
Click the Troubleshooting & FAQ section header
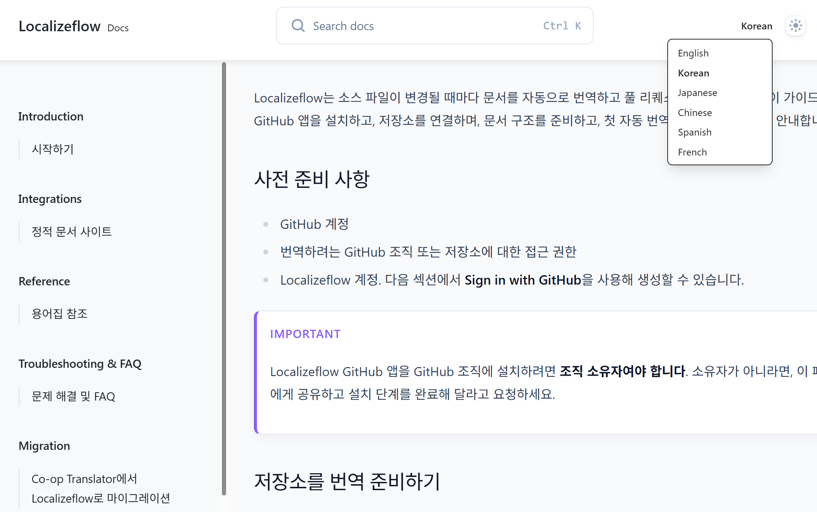click(80, 364)
